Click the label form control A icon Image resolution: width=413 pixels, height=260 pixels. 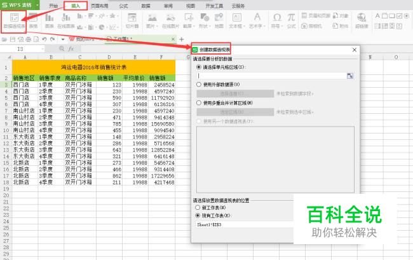point(377,16)
